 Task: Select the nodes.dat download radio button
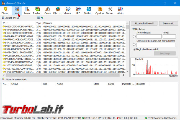[x=134, y=45]
